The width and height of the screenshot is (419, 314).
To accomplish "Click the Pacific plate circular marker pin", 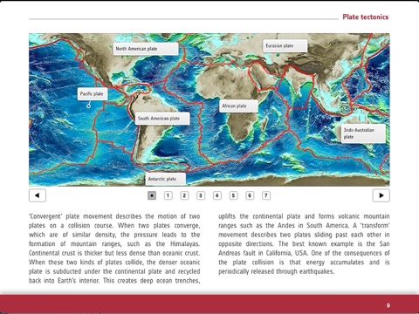I will point(88,106).
